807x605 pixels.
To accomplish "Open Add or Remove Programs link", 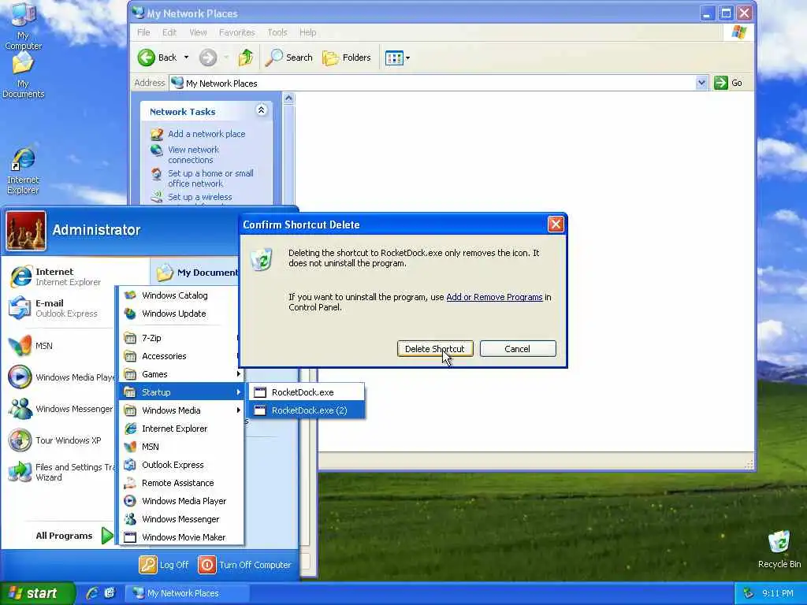I will point(494,297).
